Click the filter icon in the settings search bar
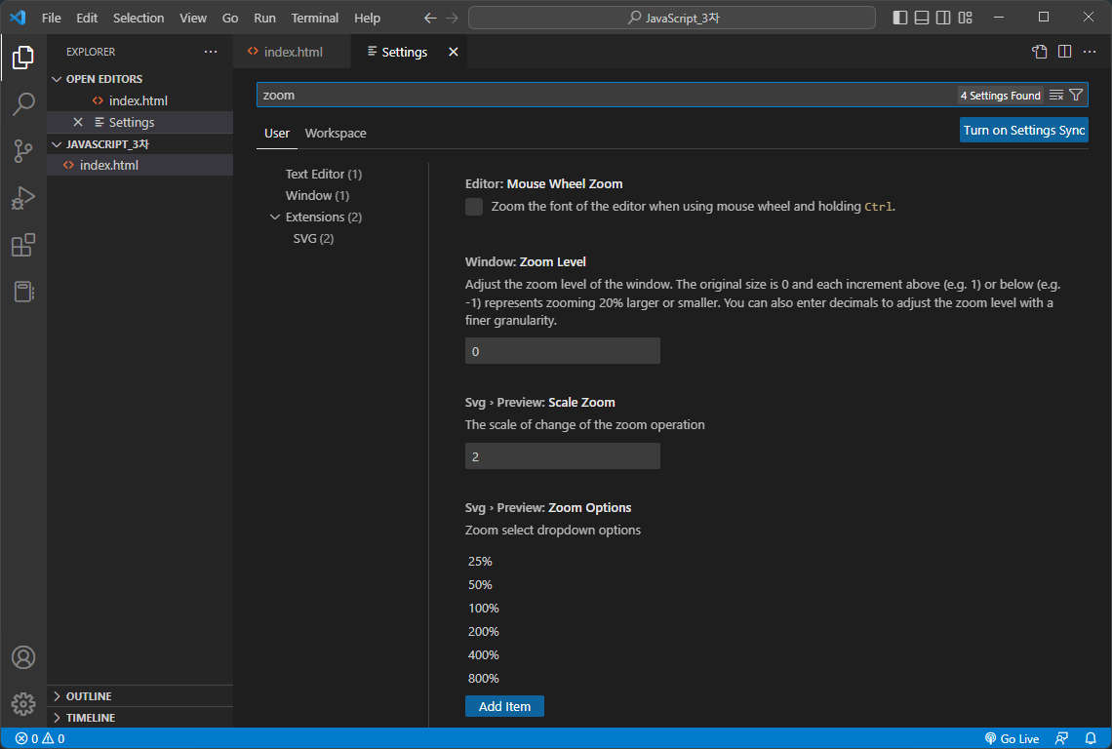This screenshot has height=749, width=1112. point(1076,95)
